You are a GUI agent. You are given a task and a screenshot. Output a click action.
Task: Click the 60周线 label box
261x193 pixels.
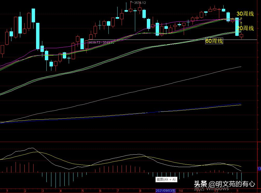(214, 41)
